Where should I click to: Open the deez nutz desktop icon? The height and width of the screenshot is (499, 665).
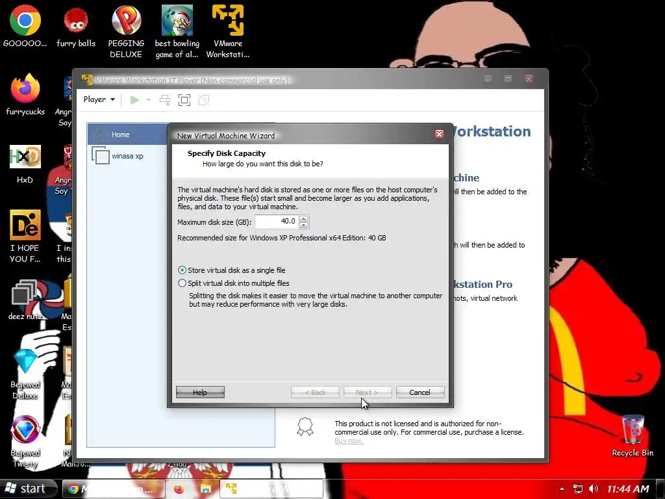coord(25,300)
